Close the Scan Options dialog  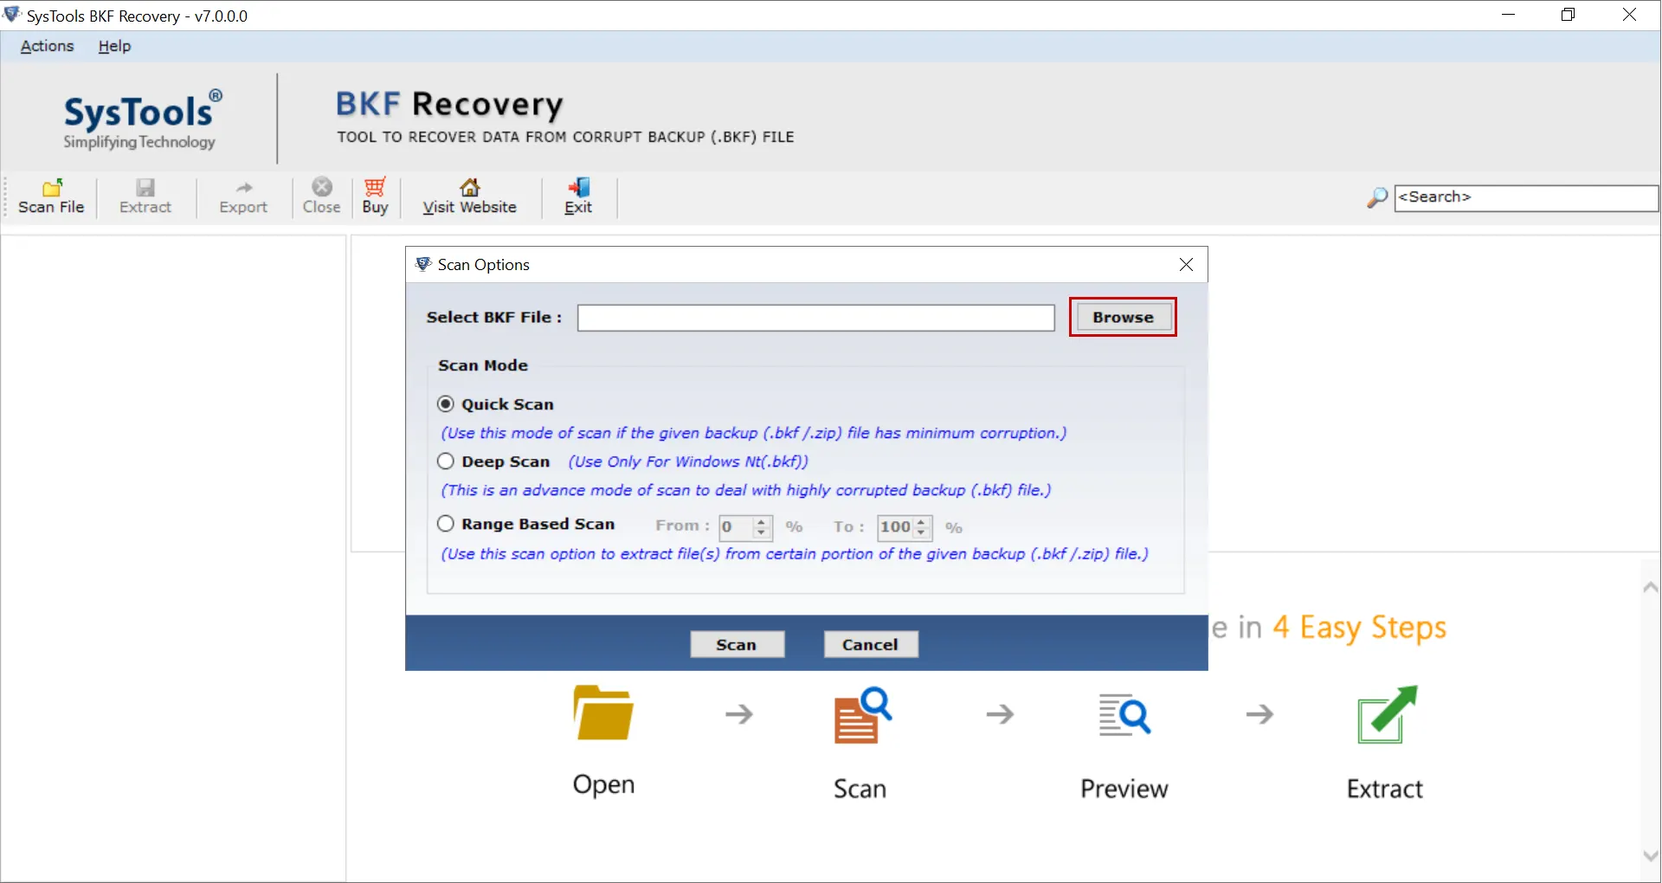point(1186,265)
